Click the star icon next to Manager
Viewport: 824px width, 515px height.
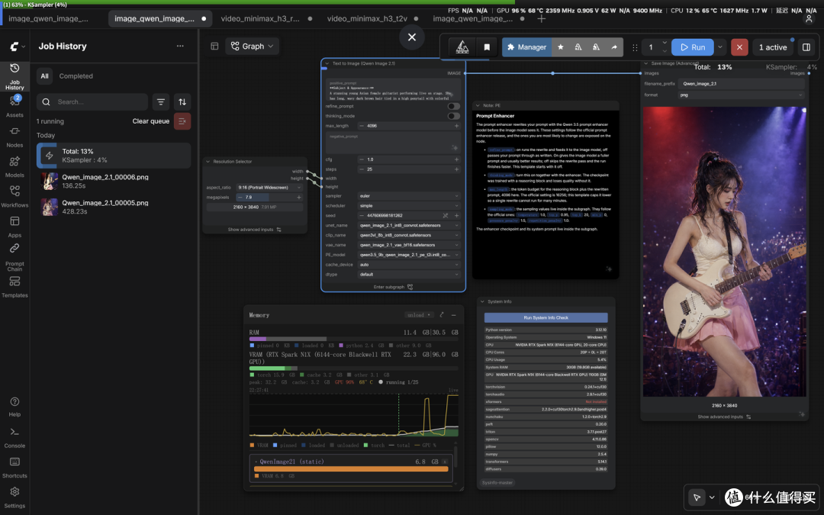pos(561,47)
